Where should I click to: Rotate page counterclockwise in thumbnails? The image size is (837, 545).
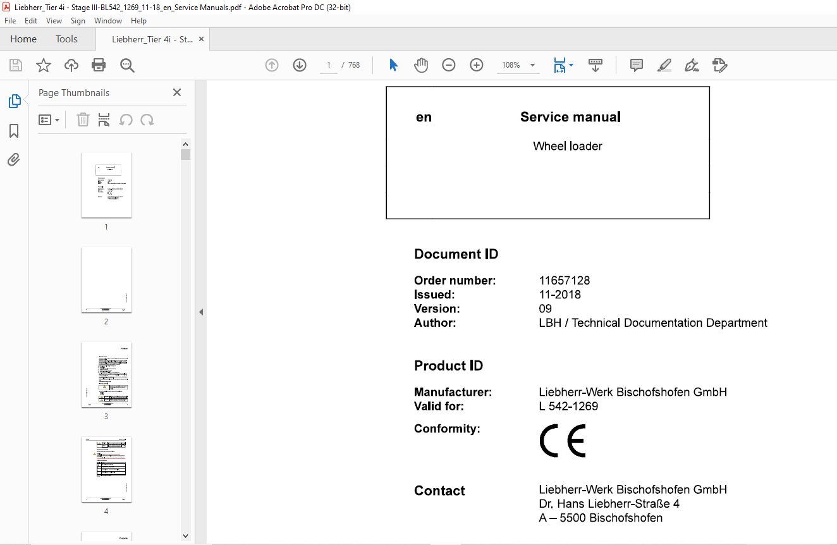click(x=126, y=120)
